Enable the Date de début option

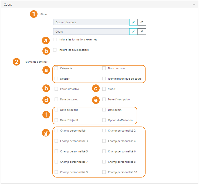tap(56, 110)
